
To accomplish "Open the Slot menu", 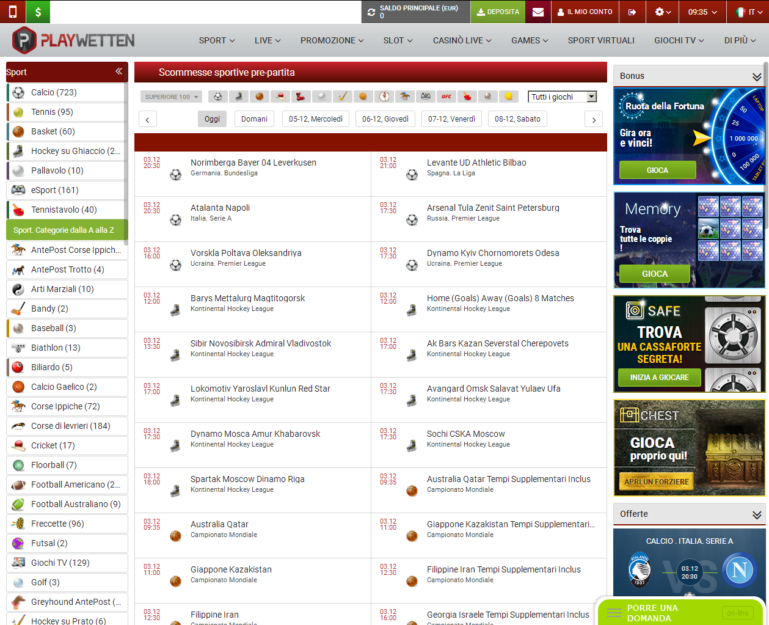I will pos(398,40).
